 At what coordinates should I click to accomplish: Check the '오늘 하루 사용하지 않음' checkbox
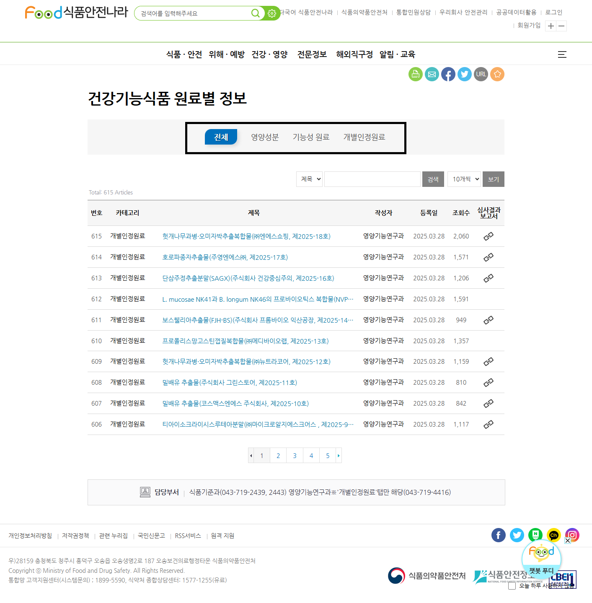coord(512,586)
